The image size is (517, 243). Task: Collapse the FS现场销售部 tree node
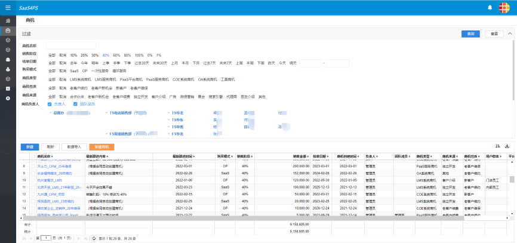[x=106, y=134]
